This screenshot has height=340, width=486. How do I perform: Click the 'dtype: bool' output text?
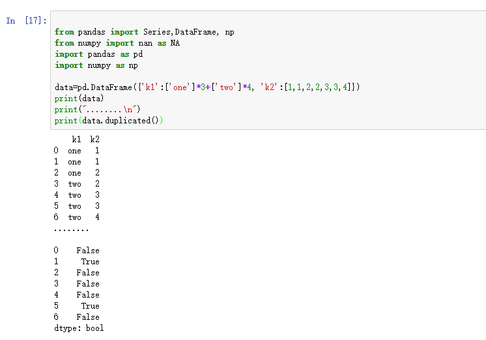(x=79, y=328)
